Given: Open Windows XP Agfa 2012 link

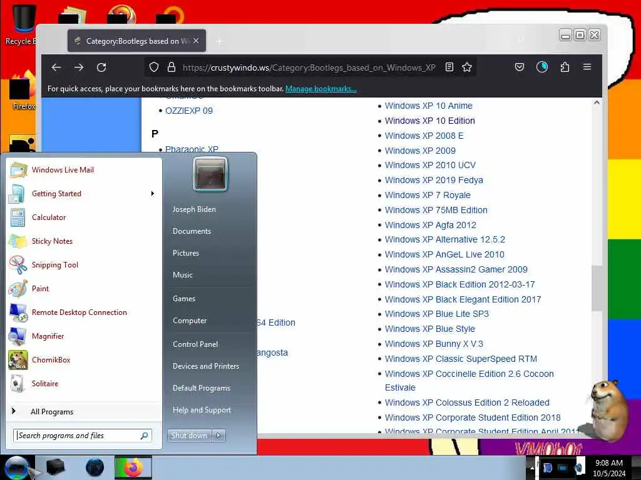Looking at the screenshot, I should pos(431,225).
